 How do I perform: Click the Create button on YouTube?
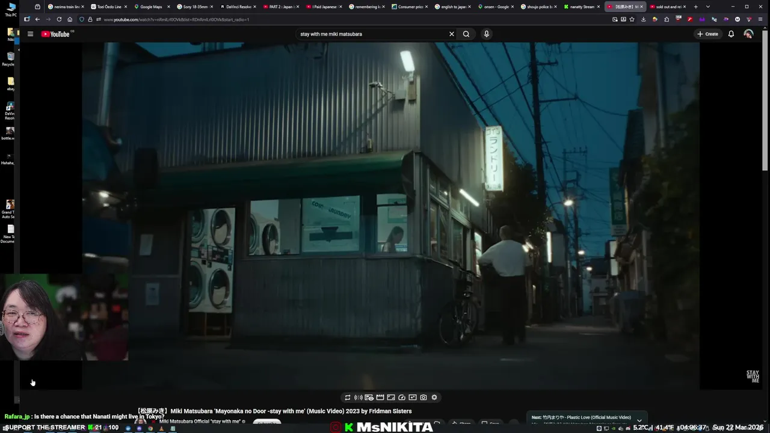click(x=707, y=34)
